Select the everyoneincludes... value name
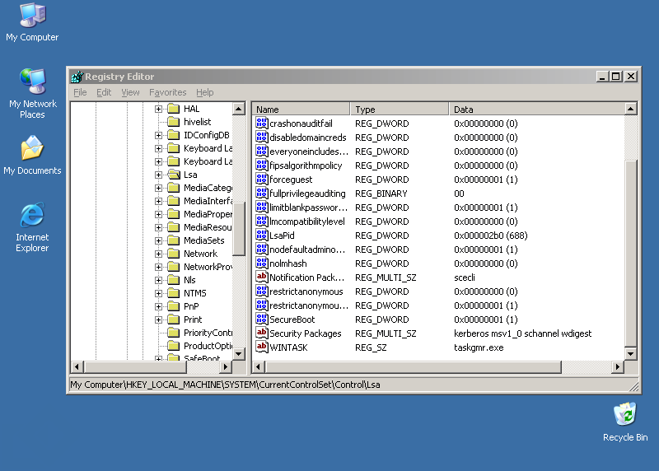Screen dimensions: 659x471 tap(309, 152)
